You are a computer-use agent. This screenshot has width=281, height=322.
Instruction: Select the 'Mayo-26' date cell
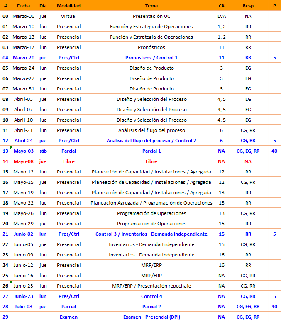tap(23, 213)
